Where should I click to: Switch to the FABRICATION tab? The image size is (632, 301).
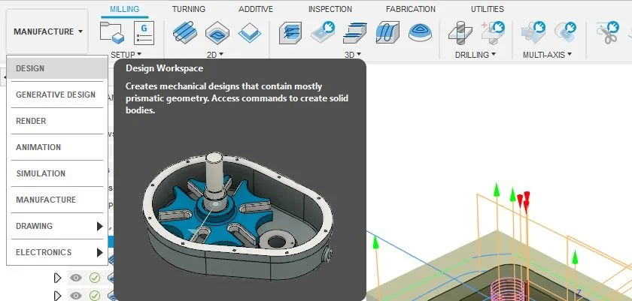(411, 9)
